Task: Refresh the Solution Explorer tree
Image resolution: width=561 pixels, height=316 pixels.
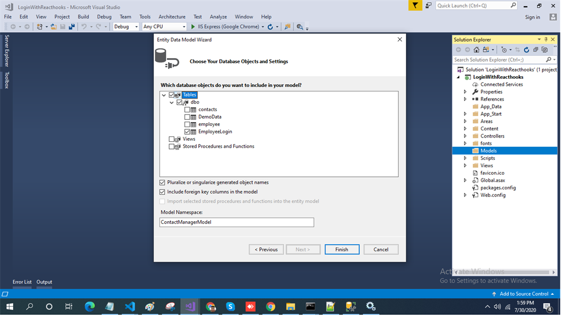Action: tap(526, 50)
